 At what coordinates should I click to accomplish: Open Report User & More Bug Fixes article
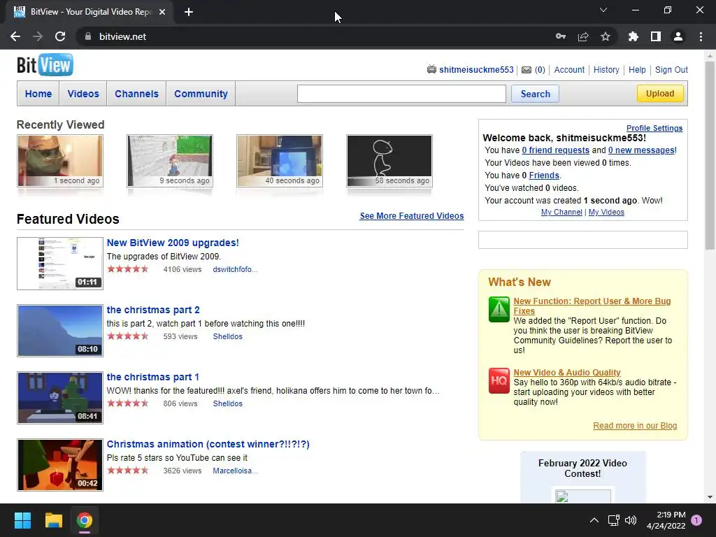click(592, 306)
